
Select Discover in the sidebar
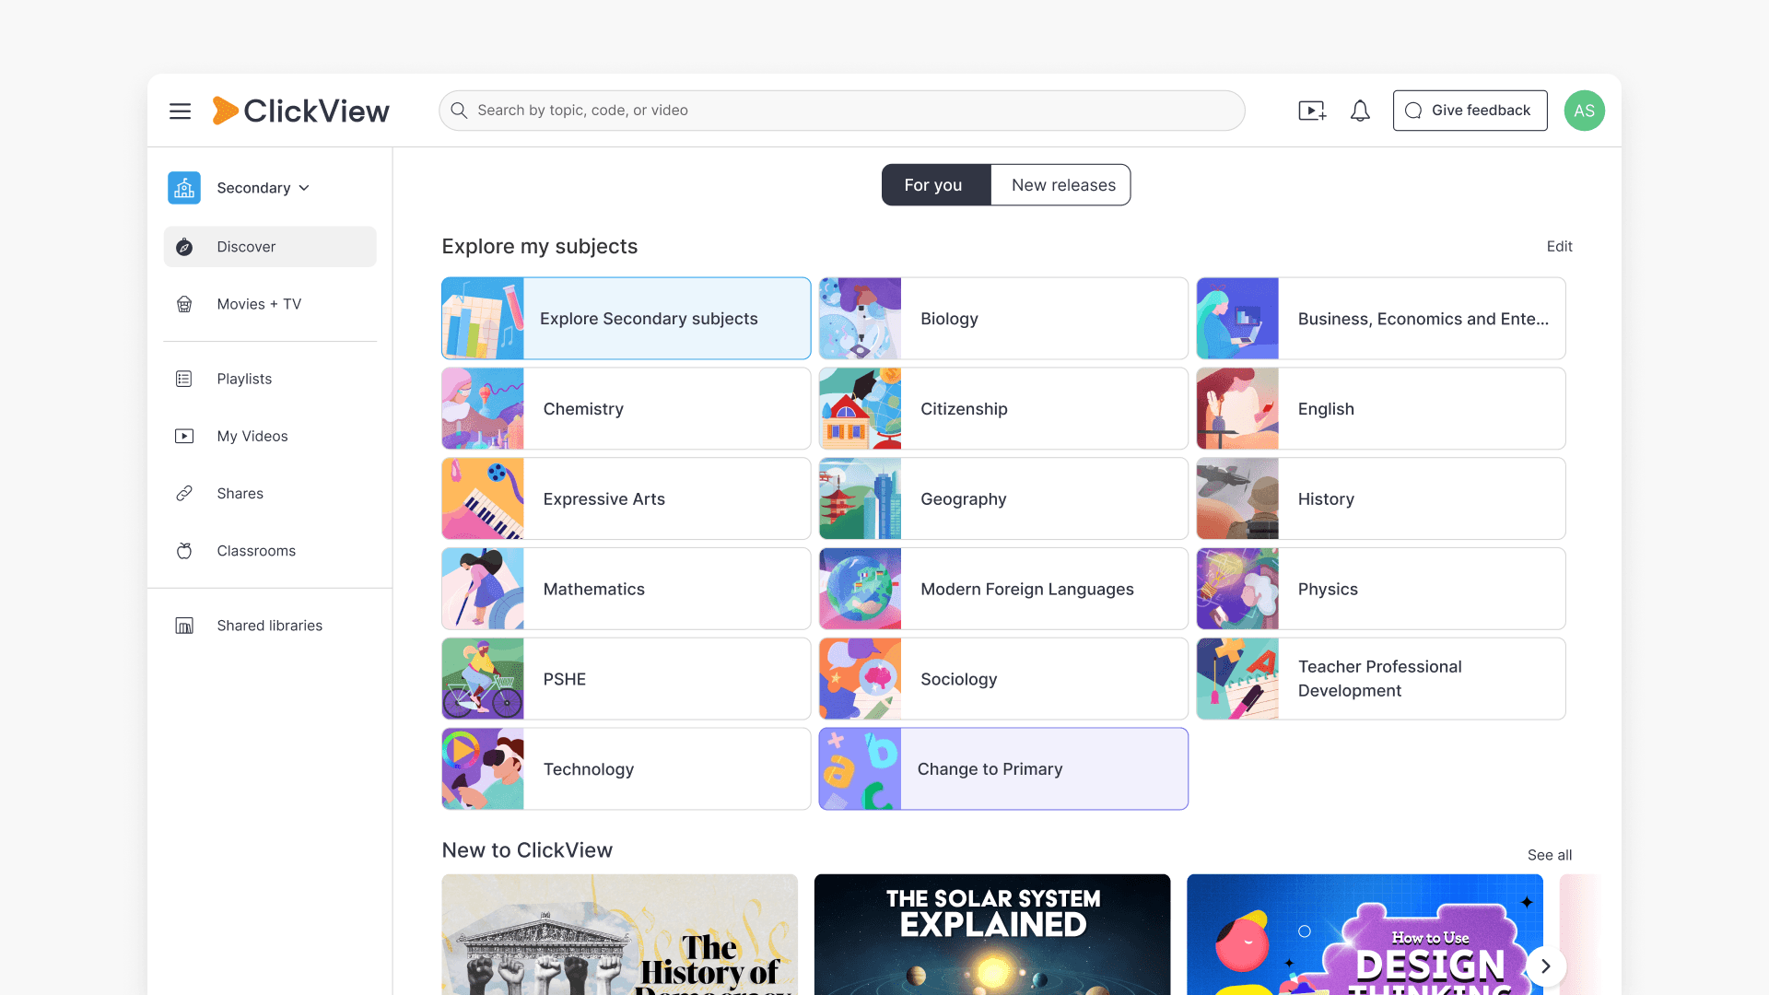point(270,247)
